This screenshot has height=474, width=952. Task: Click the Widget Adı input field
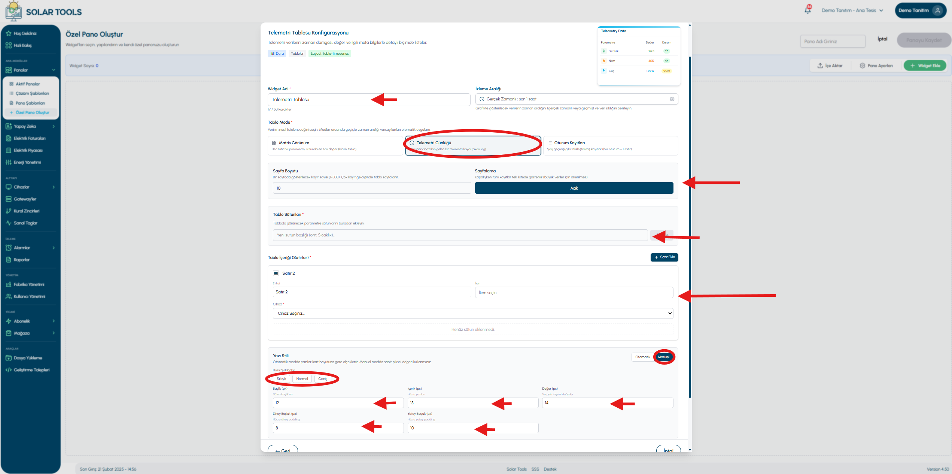pyautogui.click(x=369, y=100)
